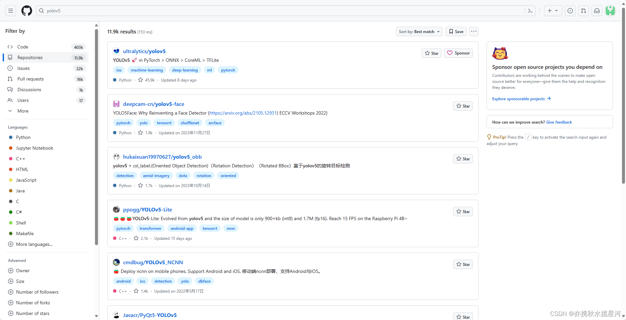626x320 pixels.
Task: Star the ultralytics/yolov5 repository
Action: [431, 53]
